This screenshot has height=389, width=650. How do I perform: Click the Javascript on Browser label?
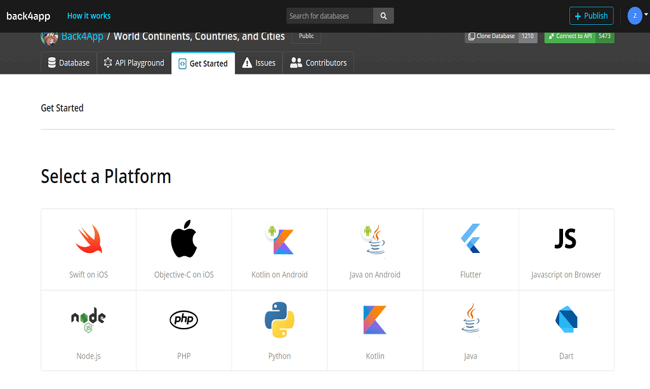point(566,275)
